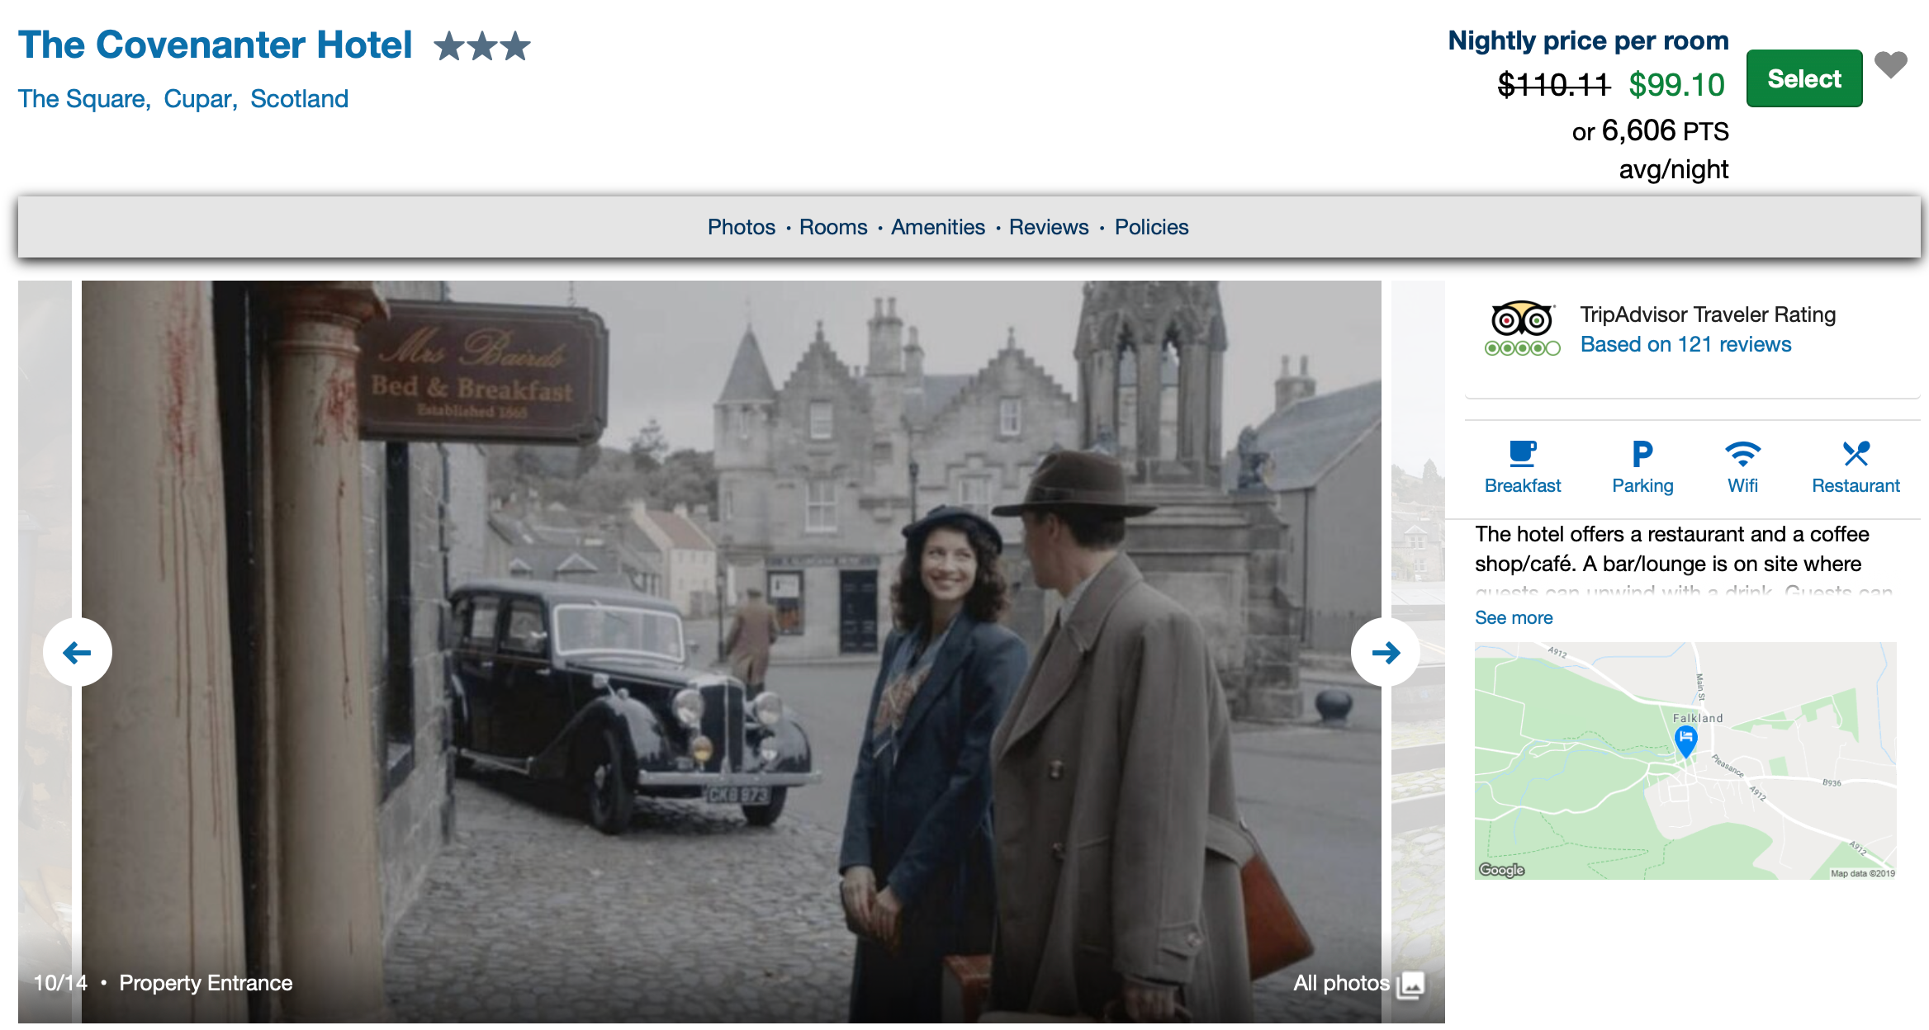Viewport: 1929px width, 1030px height.
Task: Click the struck-through $110.11 price
Action: tap(1553, 85)
